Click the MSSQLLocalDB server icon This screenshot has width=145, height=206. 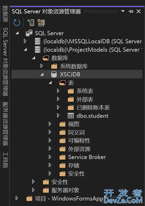[x=38, y=41]
